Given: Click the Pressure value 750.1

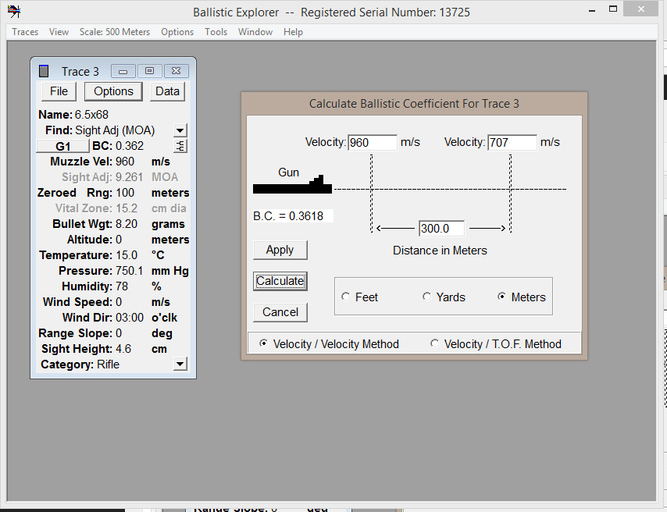Looking at the screenshot, I should (x=130, y=271).
